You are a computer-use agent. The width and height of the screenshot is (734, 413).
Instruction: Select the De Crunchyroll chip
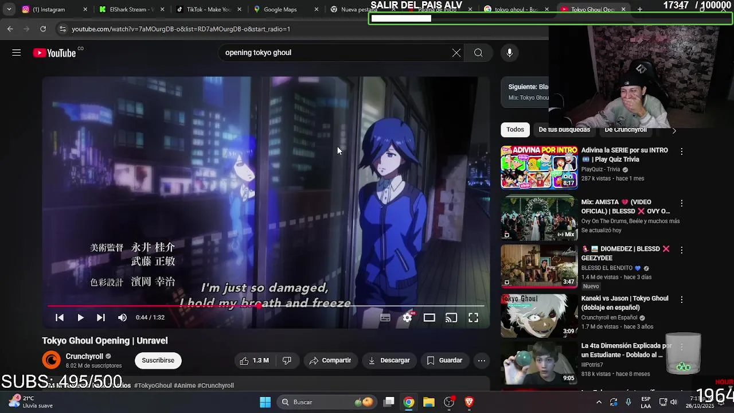(626, 130)
